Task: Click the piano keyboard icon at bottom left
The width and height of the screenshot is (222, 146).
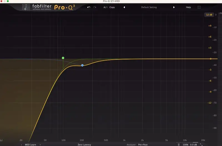Action: 1,140
